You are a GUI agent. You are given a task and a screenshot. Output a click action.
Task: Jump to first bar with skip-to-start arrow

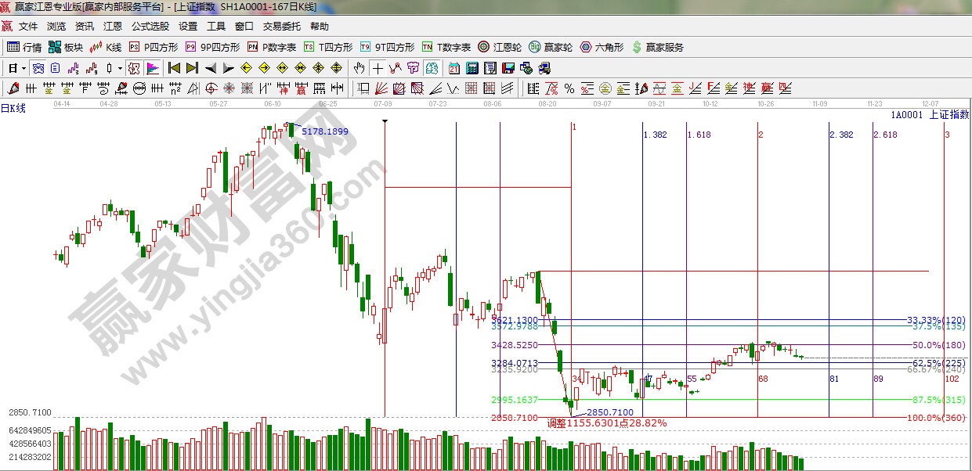click(x=174, y=68)
